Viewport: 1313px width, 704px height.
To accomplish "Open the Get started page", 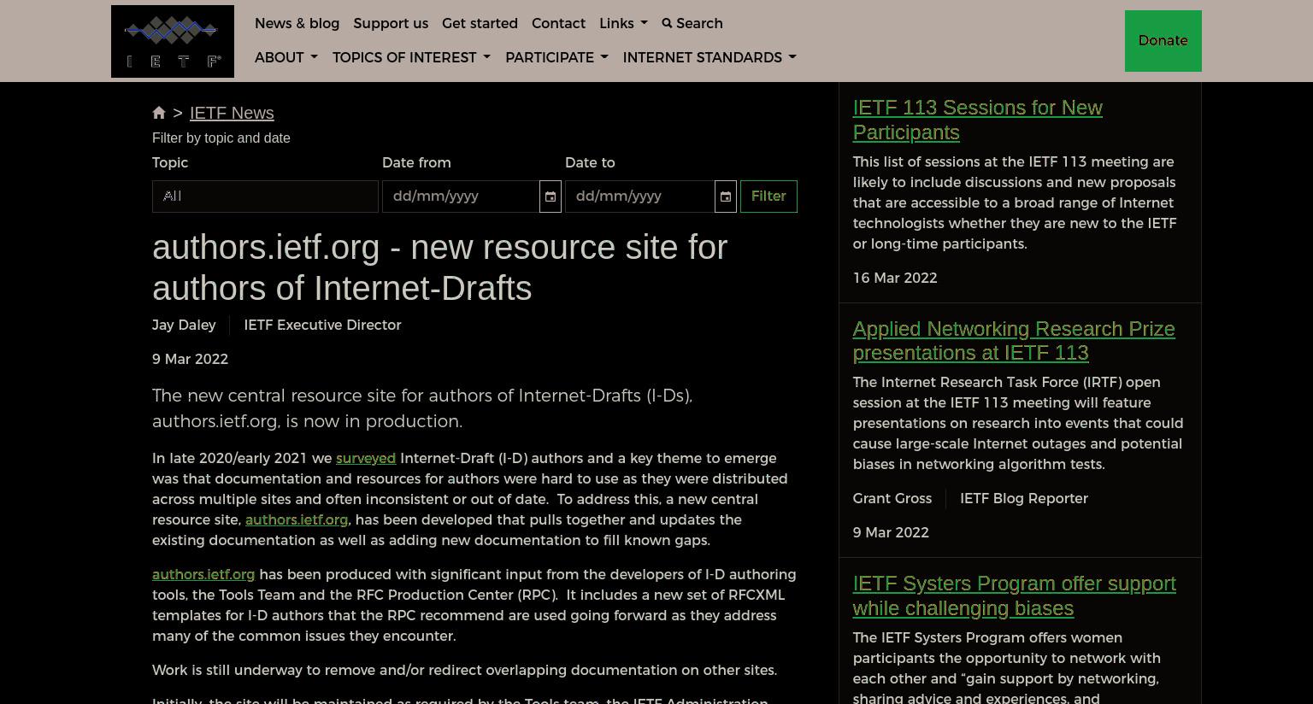I will tap(480, 23).
